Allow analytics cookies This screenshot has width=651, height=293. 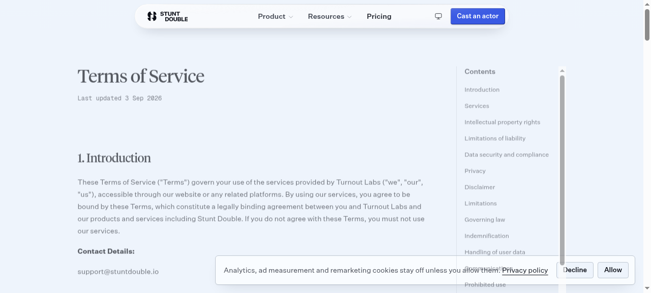(613, 270)
